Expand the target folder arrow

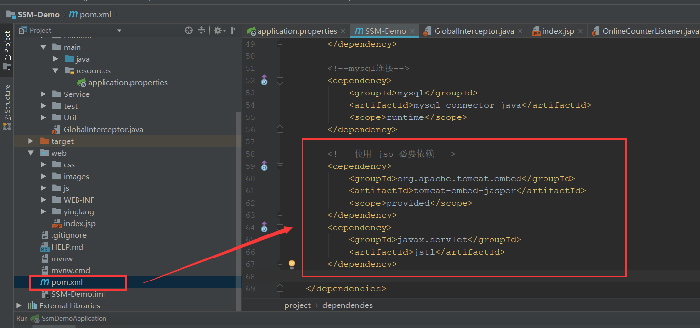(31, 141)
